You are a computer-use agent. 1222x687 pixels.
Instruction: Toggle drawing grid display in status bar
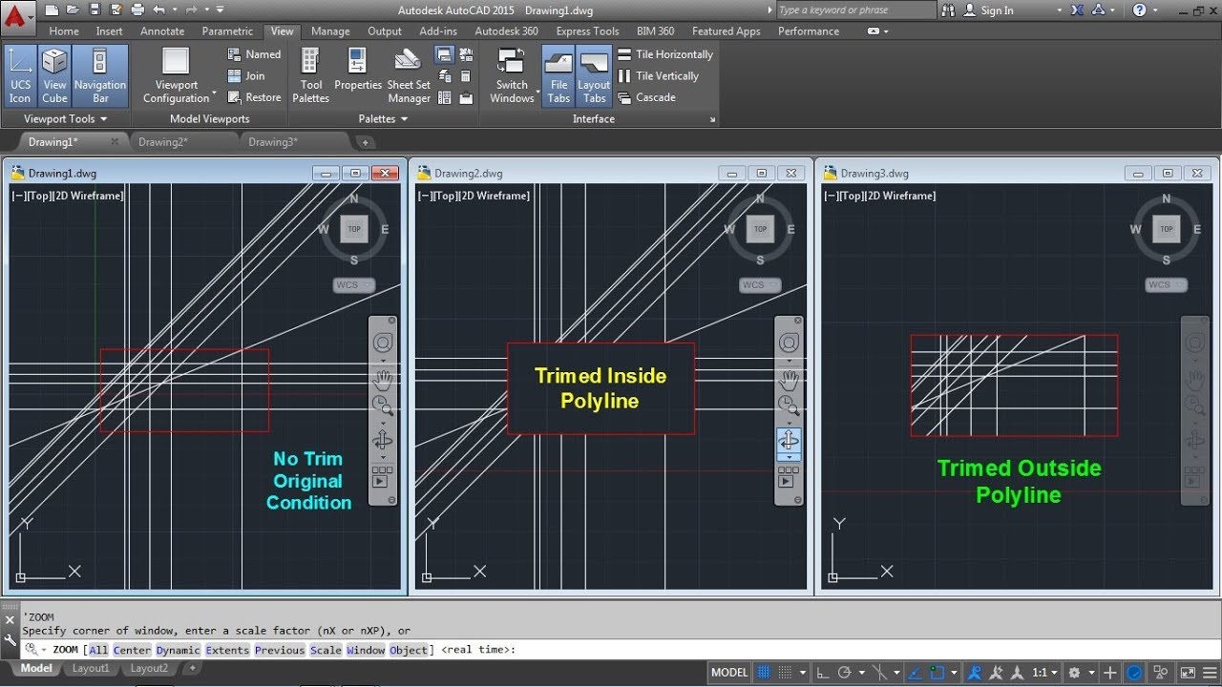pos(766,672)
